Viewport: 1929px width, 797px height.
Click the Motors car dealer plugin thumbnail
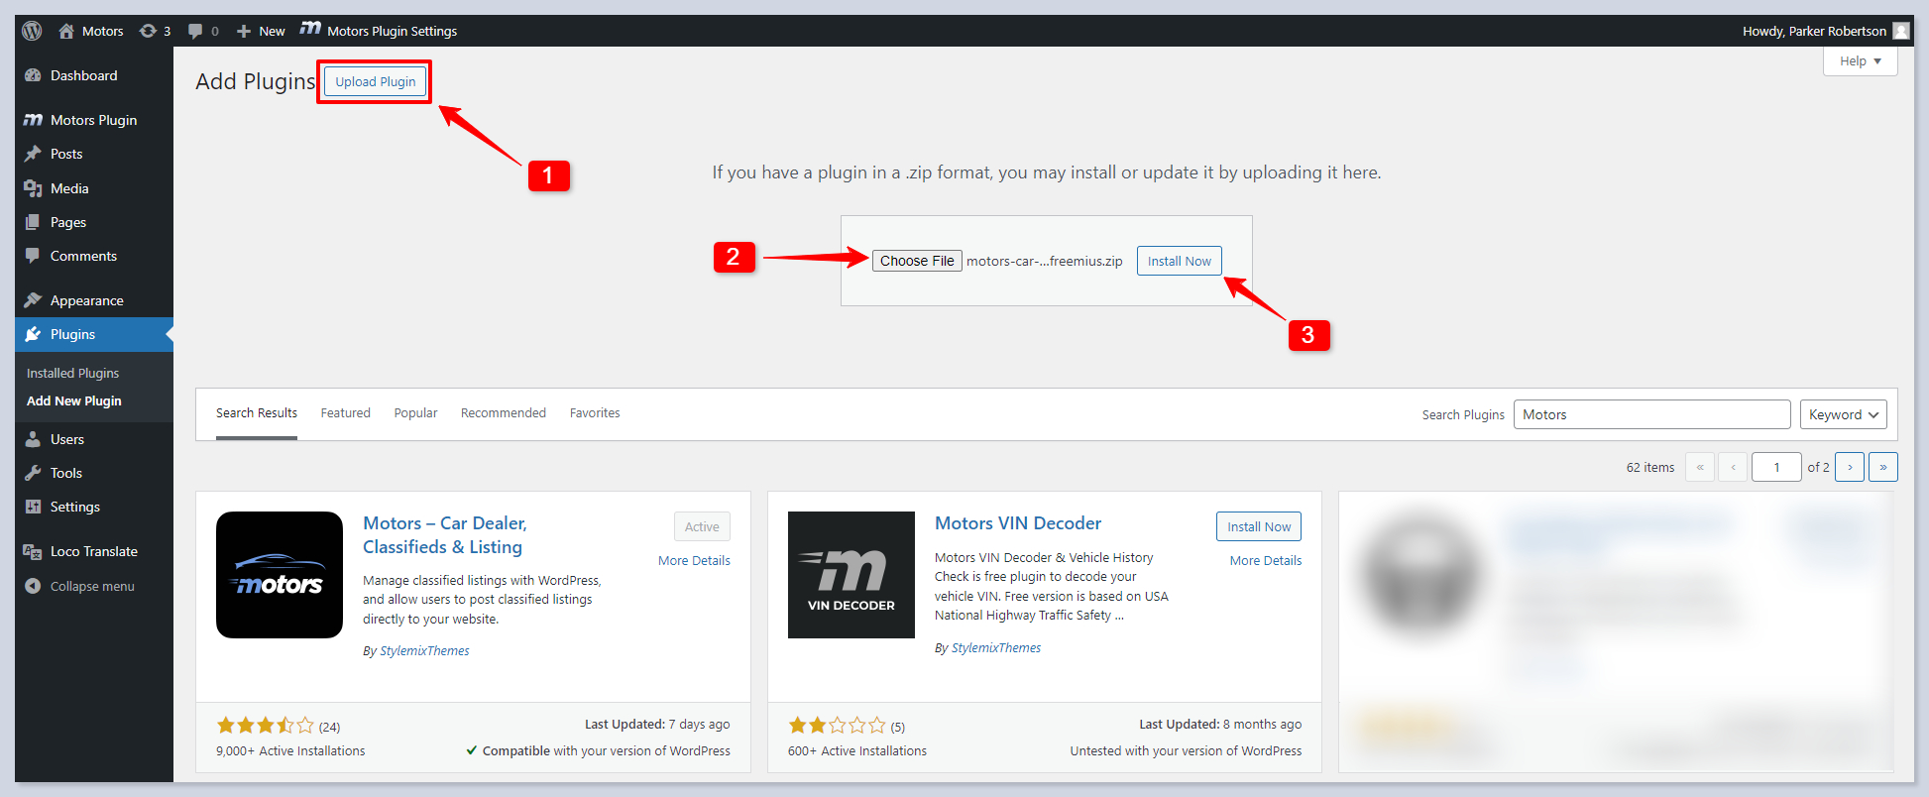280,575
